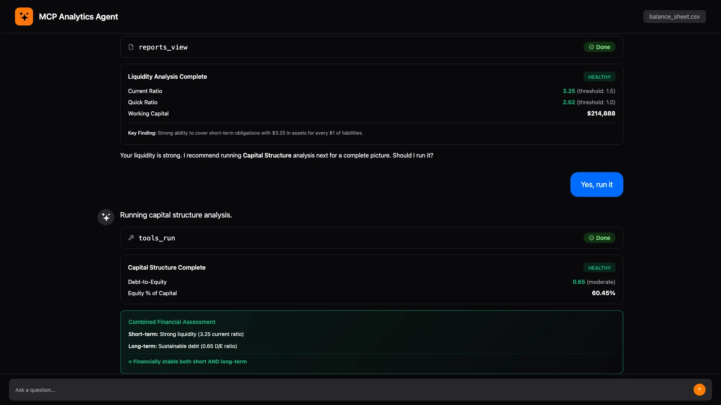Click the HEALTHY badge on Capital Structure
The image size is (721, 405).
[x=599, y=268]
